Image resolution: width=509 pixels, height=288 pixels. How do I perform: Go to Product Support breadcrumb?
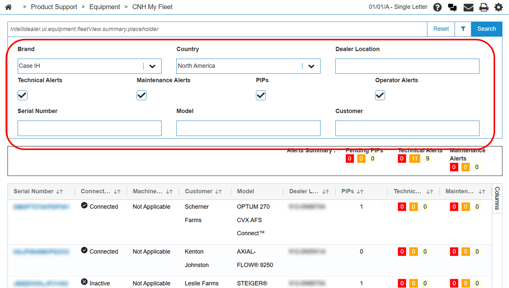[x=54, y=7]
